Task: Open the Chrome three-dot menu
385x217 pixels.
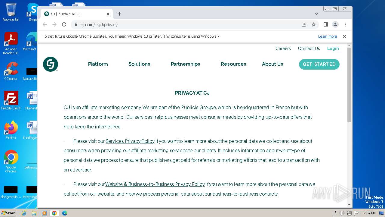Action: pos(345,24)
